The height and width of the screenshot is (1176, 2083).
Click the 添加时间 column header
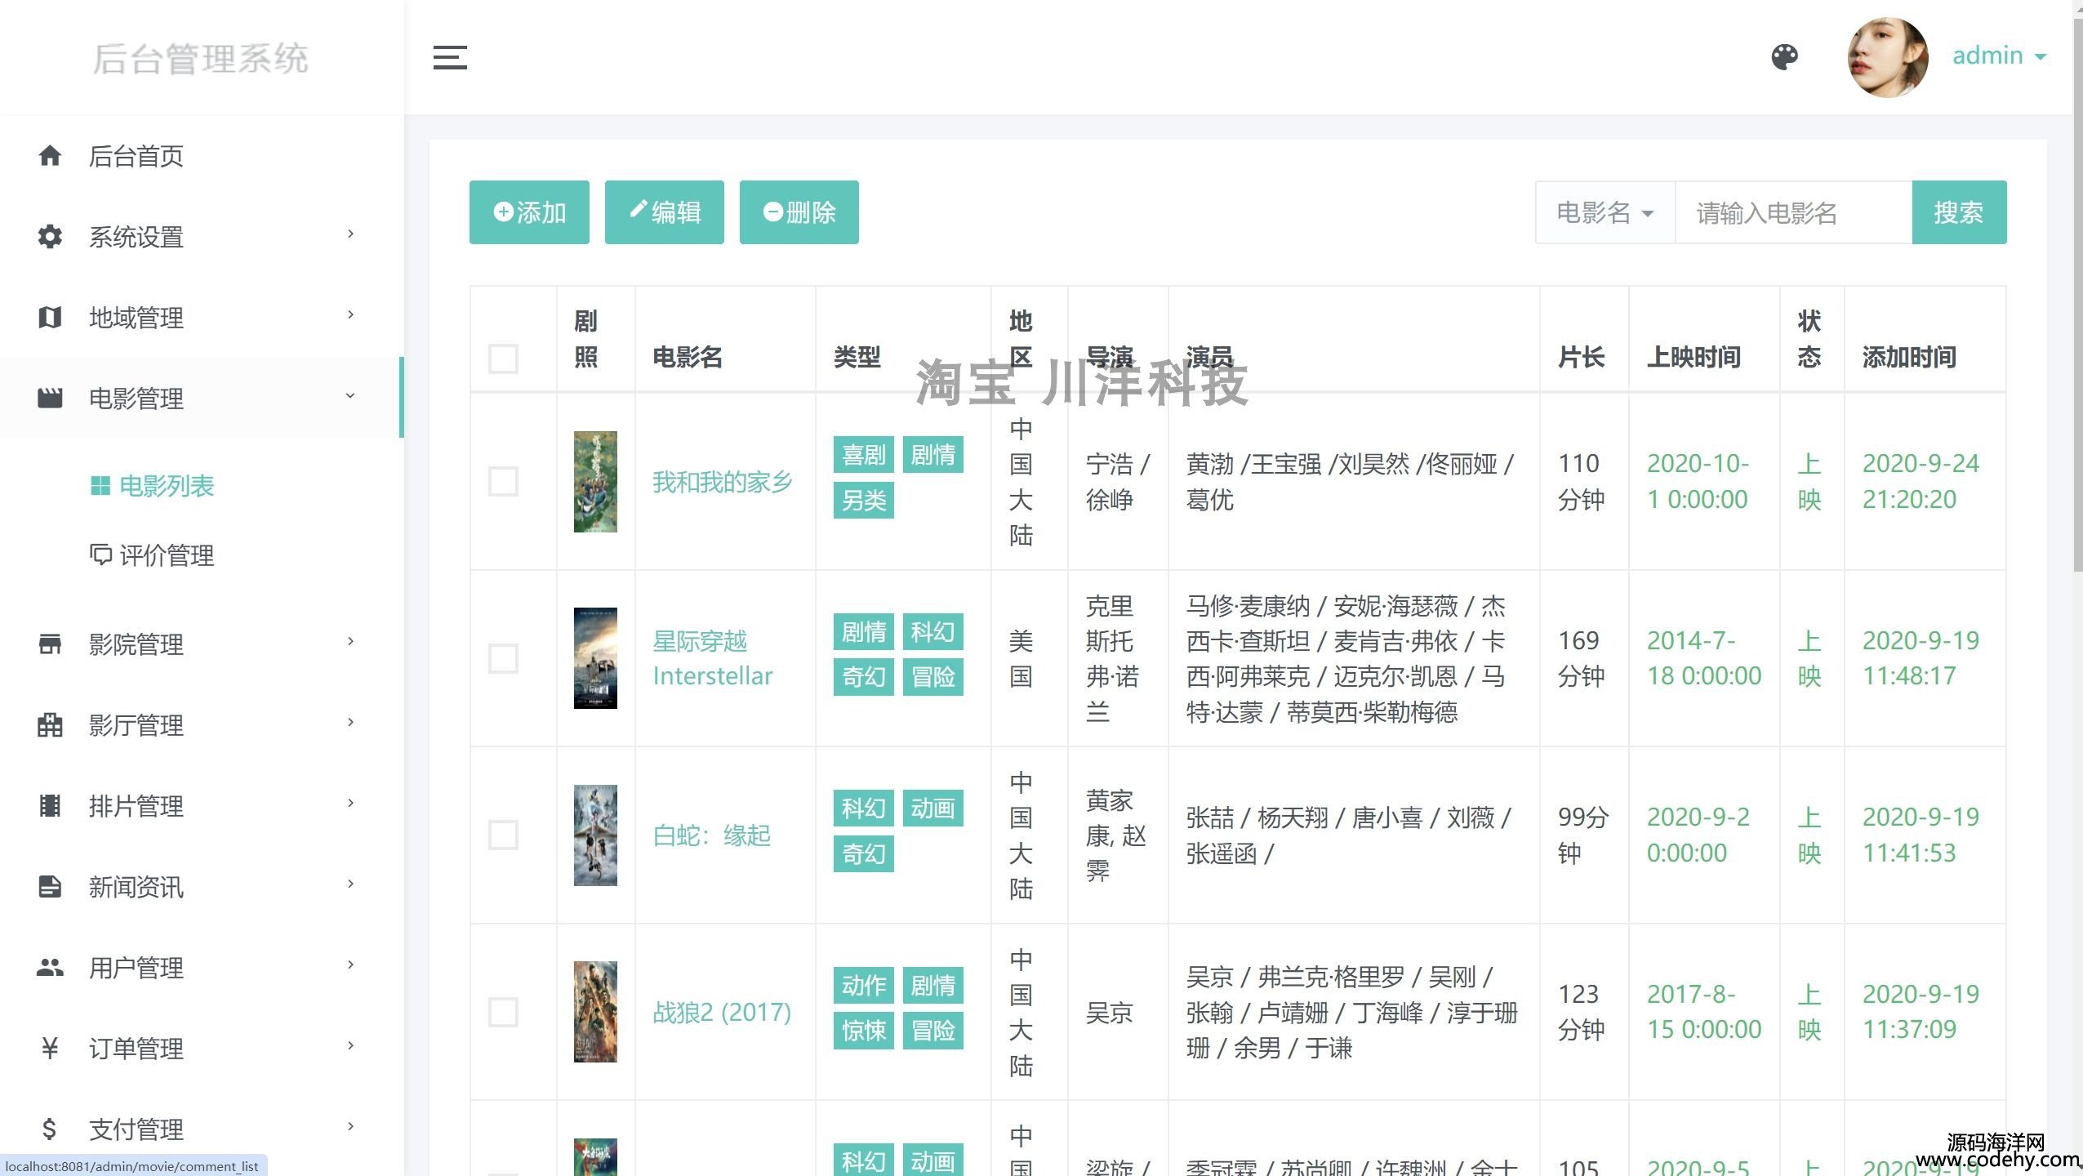click(x=1909, y=357)
